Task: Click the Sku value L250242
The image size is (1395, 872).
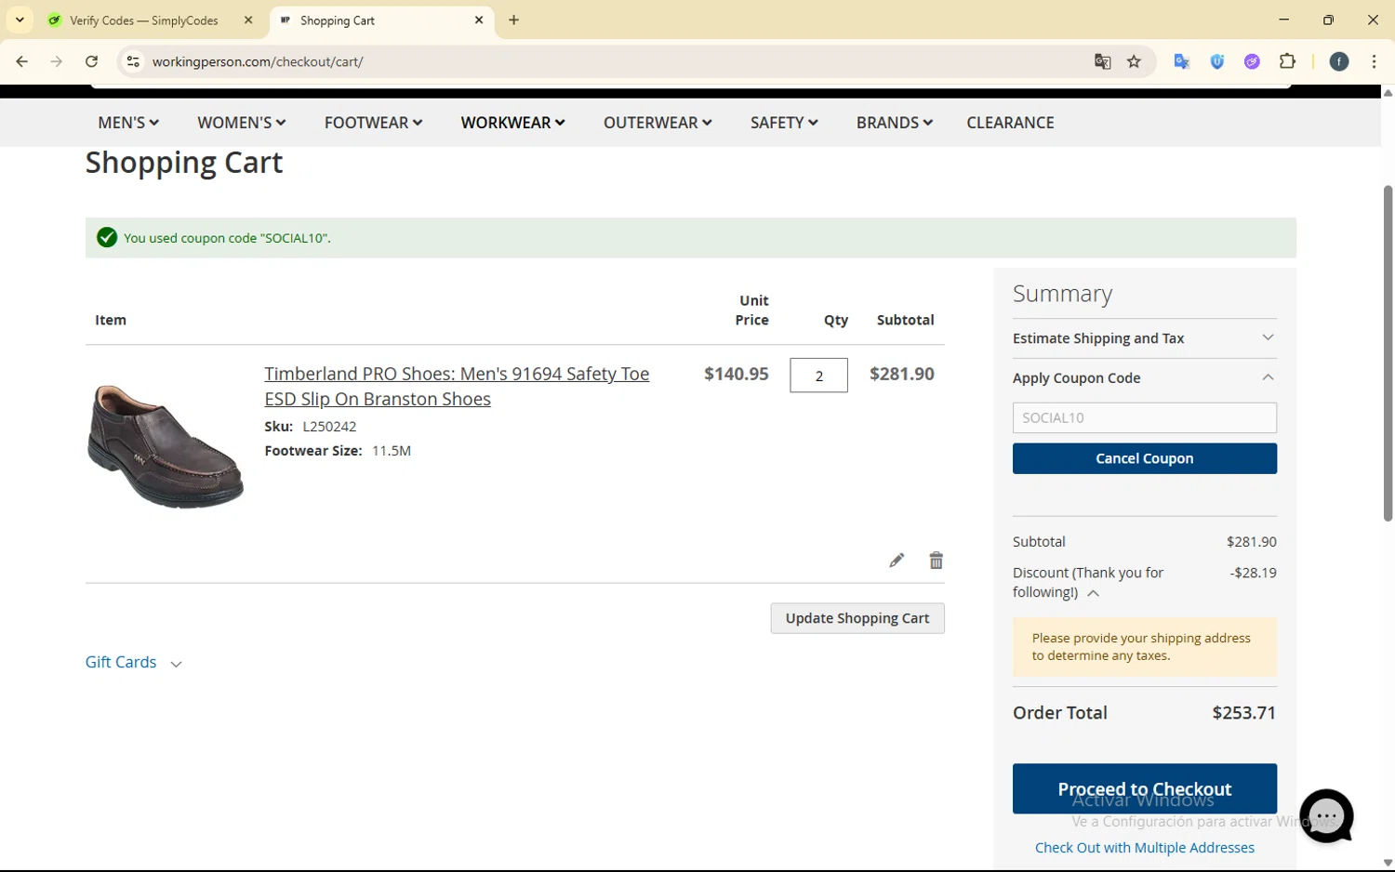Action: pyautogui.click(x=329, y=427)
